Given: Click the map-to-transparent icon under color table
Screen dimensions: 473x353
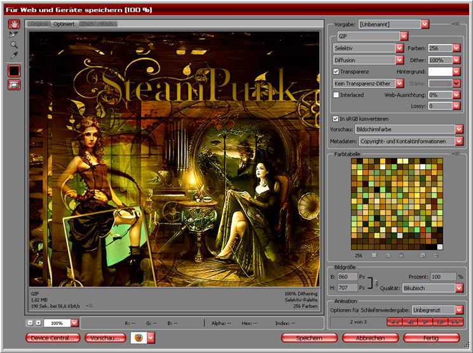Looking at the screenshot, I should pyautogui.click(x=374, y=255).
